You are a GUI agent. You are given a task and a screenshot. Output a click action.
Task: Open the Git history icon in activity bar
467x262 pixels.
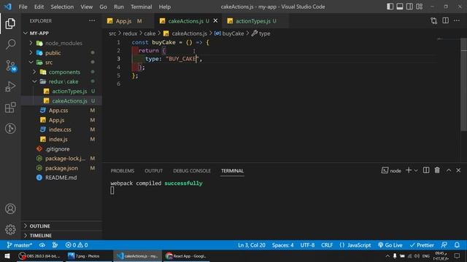click(10, 128)
